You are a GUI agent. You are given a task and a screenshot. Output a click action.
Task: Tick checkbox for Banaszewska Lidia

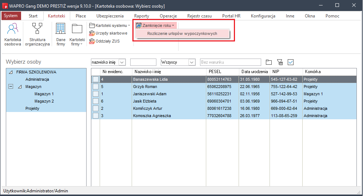click(95, 79)
